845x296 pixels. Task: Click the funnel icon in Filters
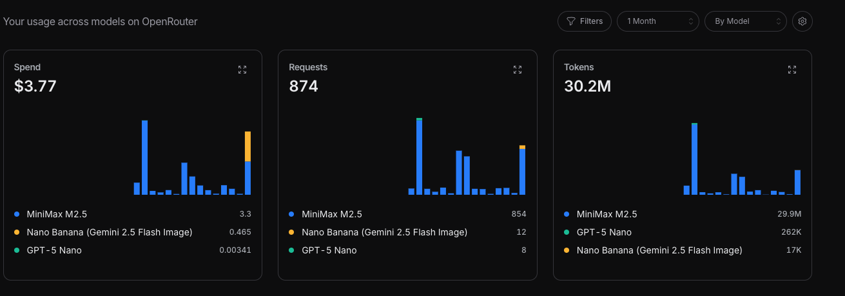[x=571, y=21]
